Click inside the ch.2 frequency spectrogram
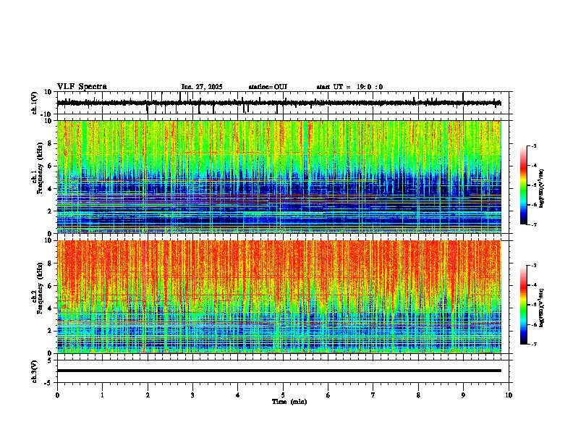 click(279, 297)
